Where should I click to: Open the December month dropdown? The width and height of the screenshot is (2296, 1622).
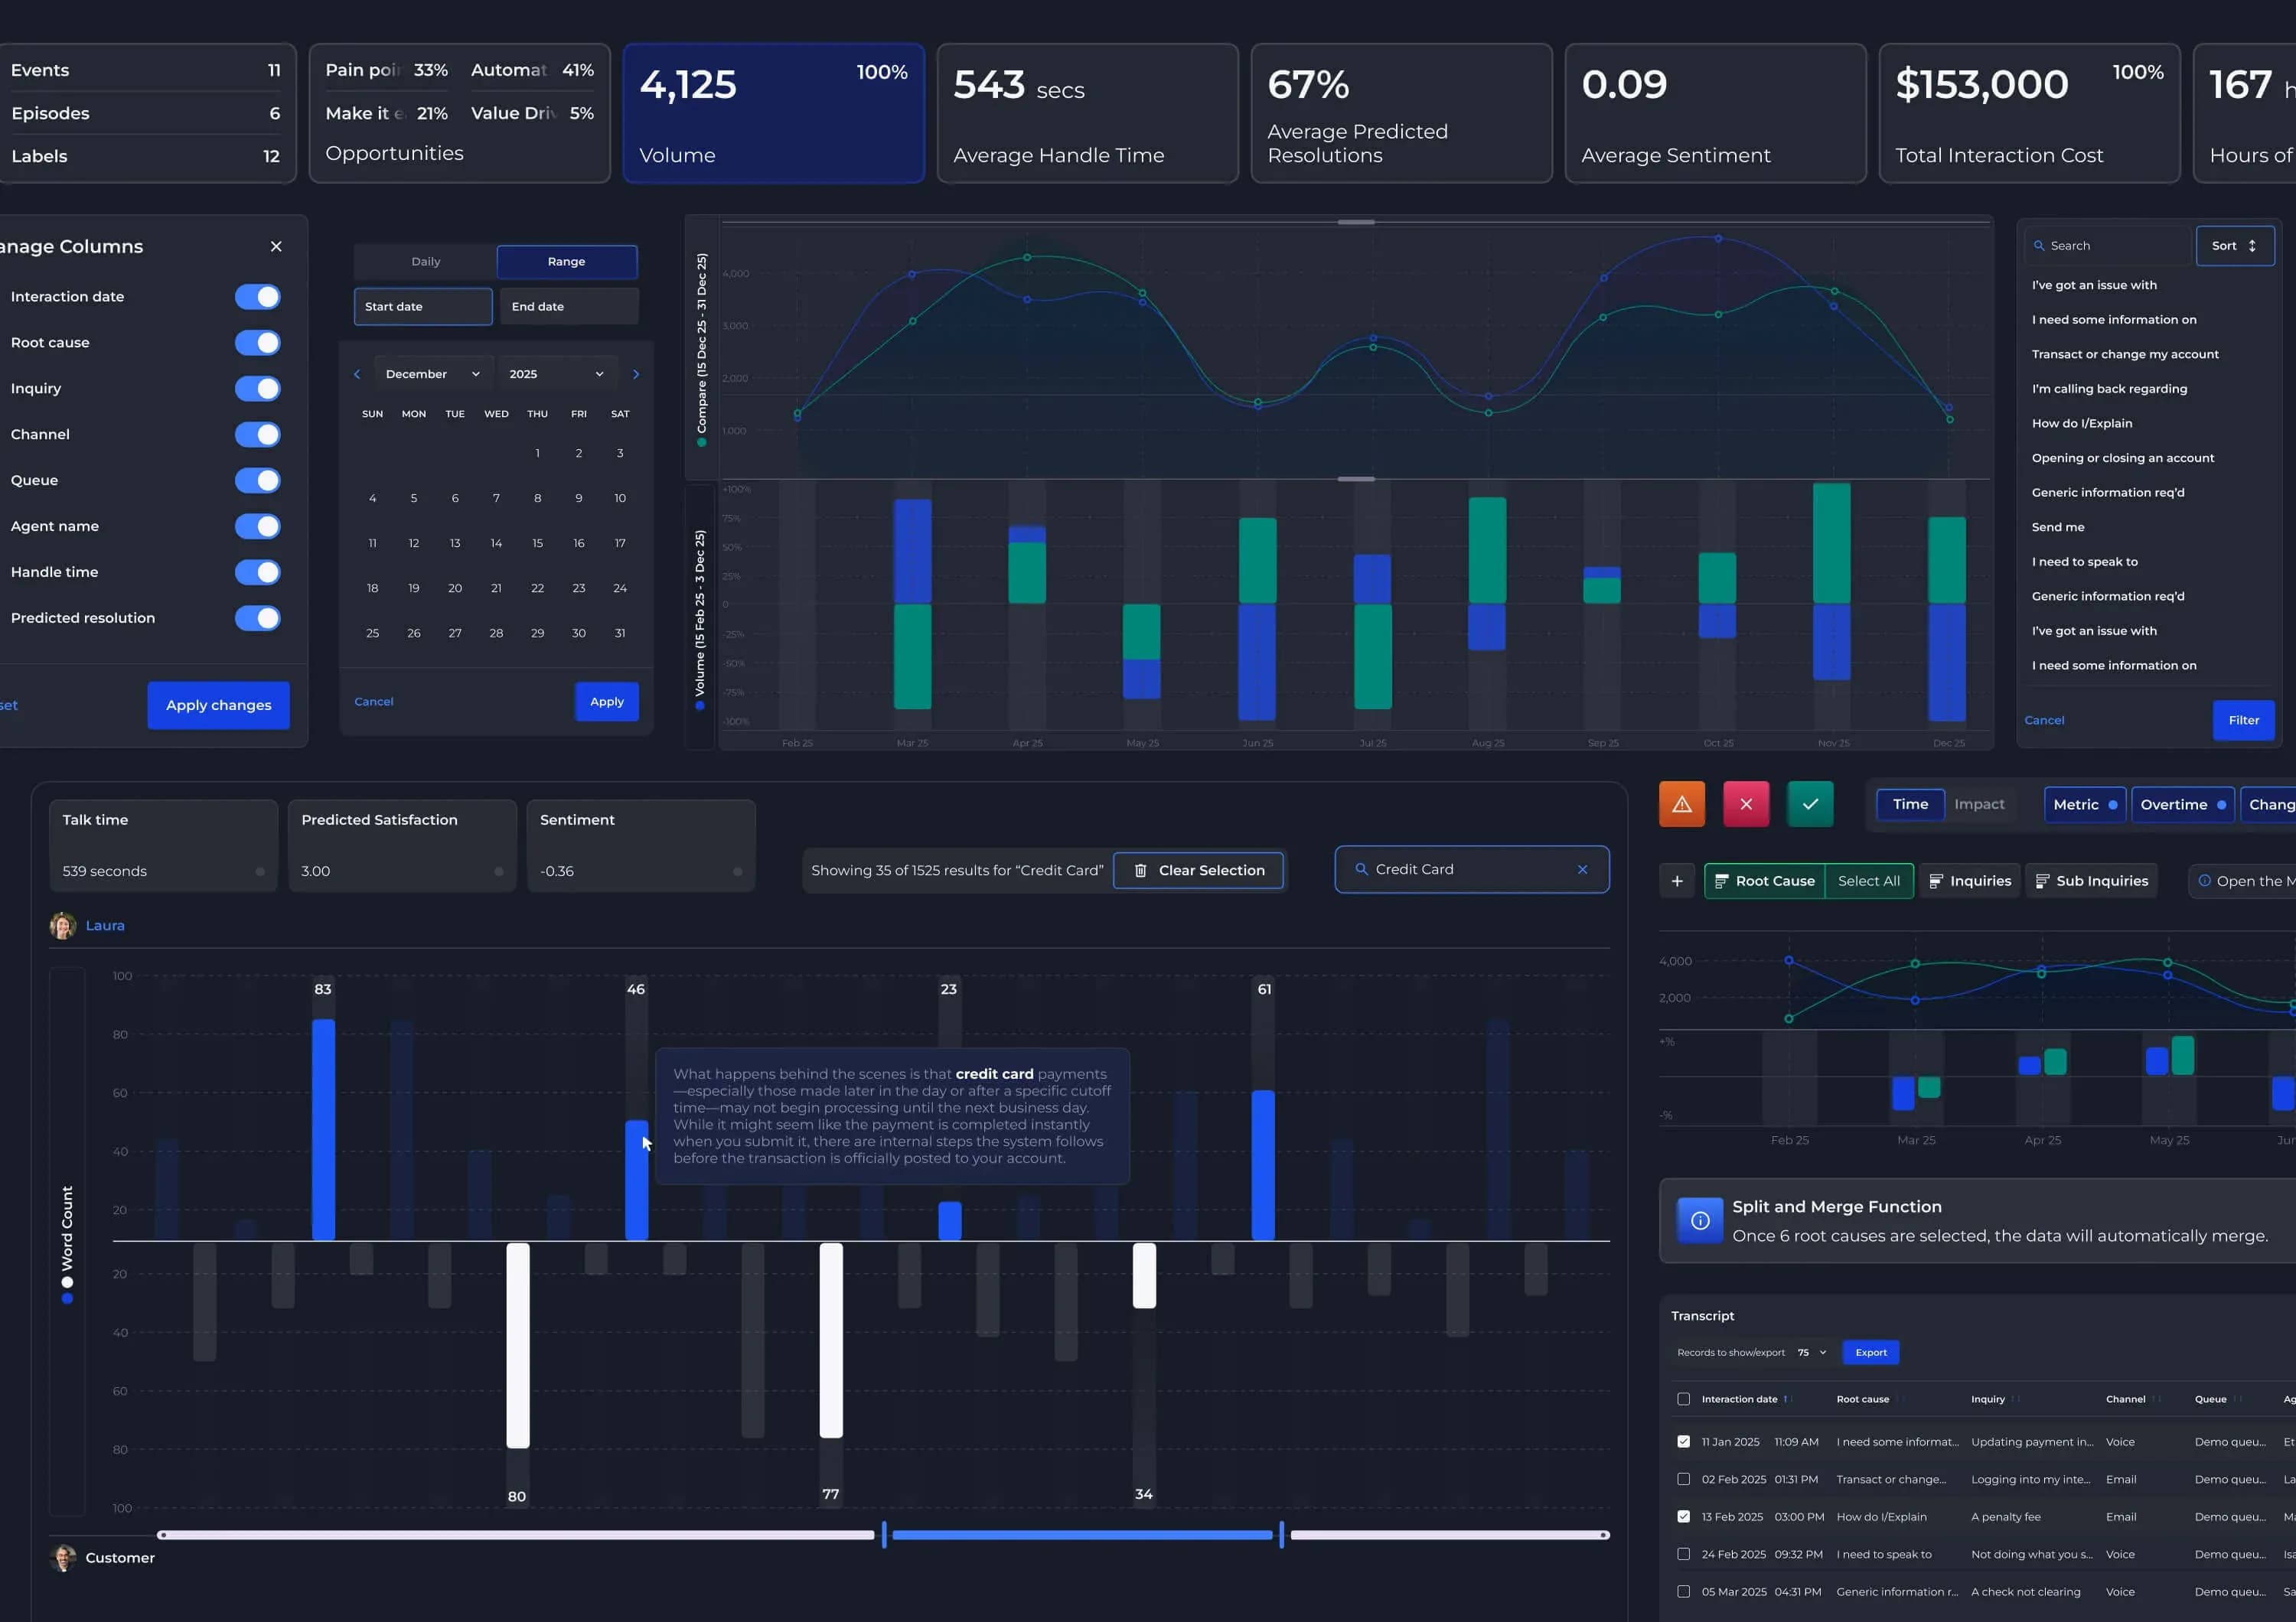pyautogui.click(x=433, y=375)
